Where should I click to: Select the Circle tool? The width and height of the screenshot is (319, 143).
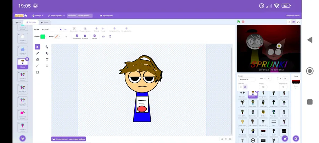(x=47, y=66)
